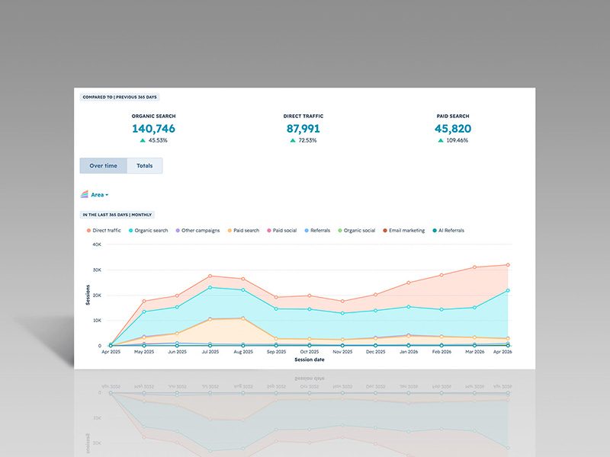Image resolution: width=610 pixels, height=457 pixels.
Task: Click the Organic Search value 140,746
Action: click(x=154, y=129)
